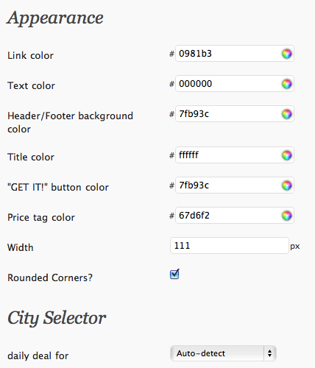Click the Width pixel input field
Viewport: 315px width, 368px height.
[x=230, y=246]
